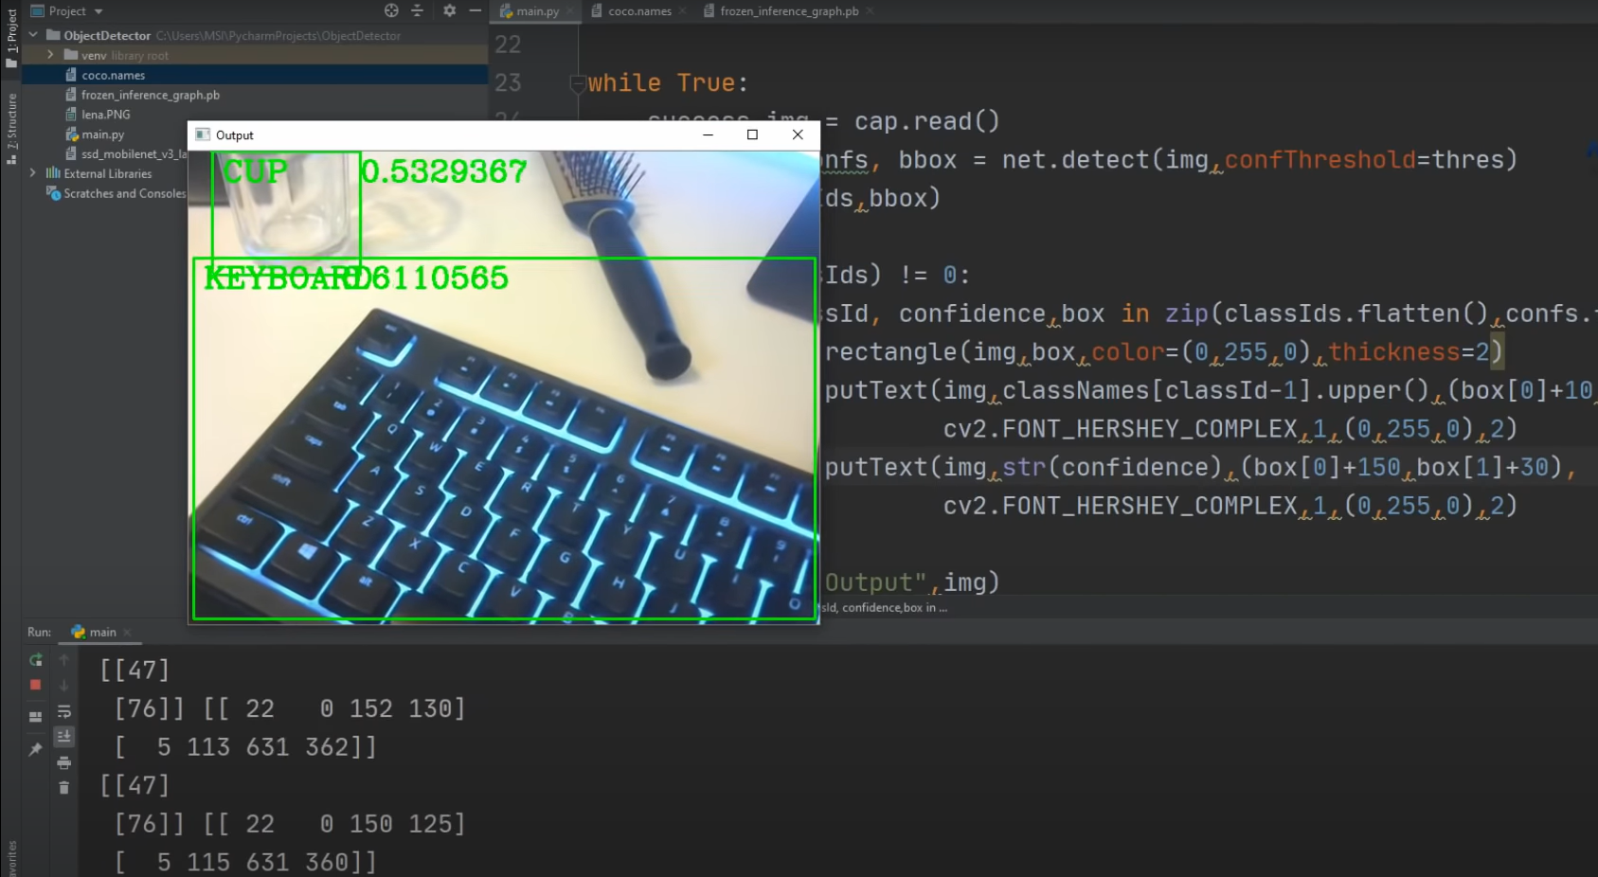Open Settings from the Project toolbar gear
Viewport: 1598px width, 877px height.
coord(448,10)
